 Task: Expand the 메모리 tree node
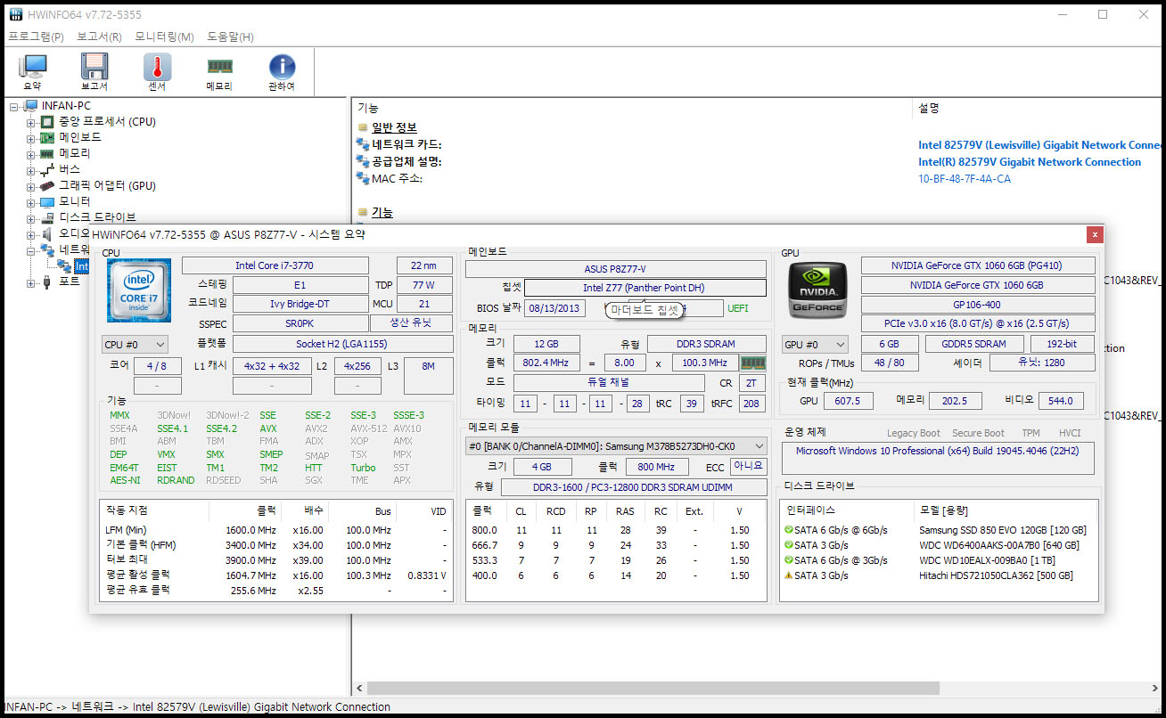point(31,154)
